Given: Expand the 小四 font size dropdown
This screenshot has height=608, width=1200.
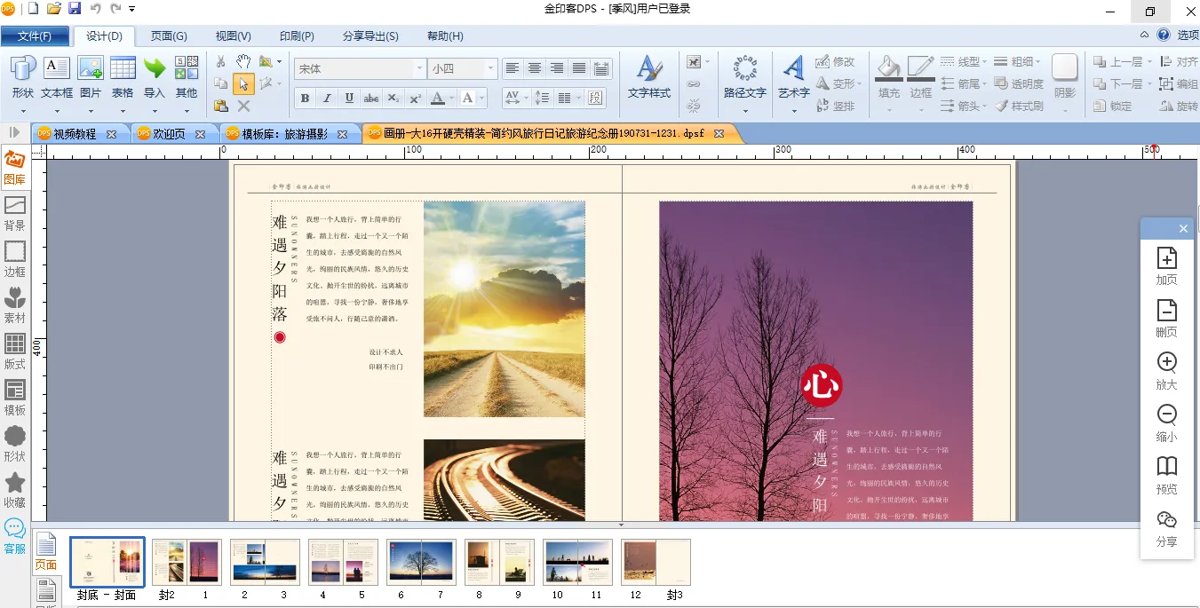Looking at the screenshot, I should [x=489, y=68].
